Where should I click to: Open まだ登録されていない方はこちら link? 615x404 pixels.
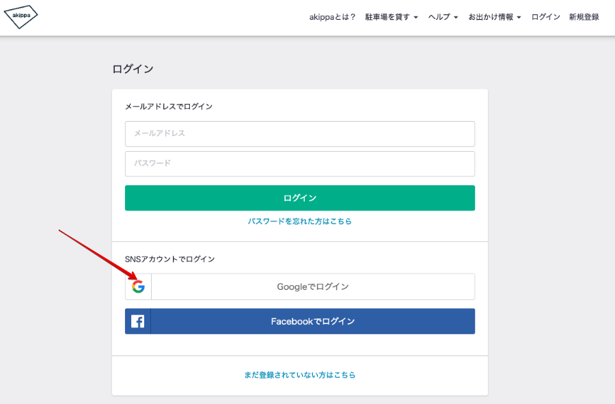click(x=300, y=375)
